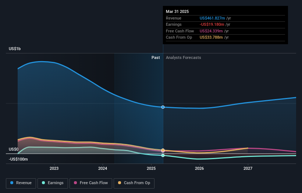302x193 pixels.
Task: Toggle the Cash From Op legend series
Action: [134, 183]
